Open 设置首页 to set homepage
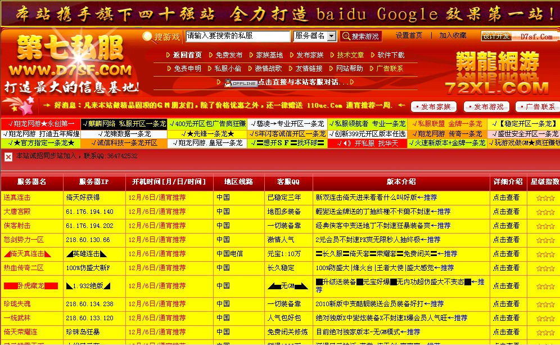560x345 pixels. tap(408, 35)
